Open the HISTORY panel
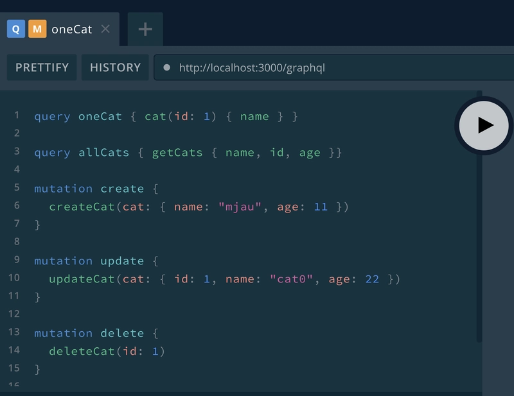The height and width of the screenshot is (396, 514). [x=115, y=67]
